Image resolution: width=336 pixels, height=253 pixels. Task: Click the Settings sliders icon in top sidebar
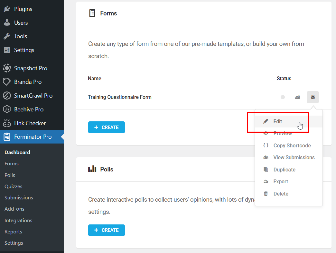[7, 50]
